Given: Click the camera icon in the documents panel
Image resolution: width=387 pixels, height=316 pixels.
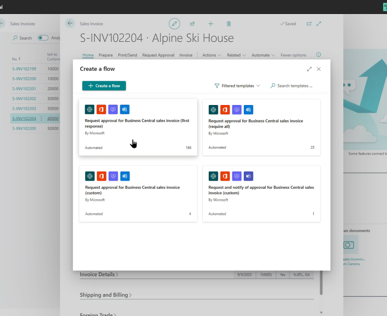Looking at the screenshot, I should click(348, 245).
